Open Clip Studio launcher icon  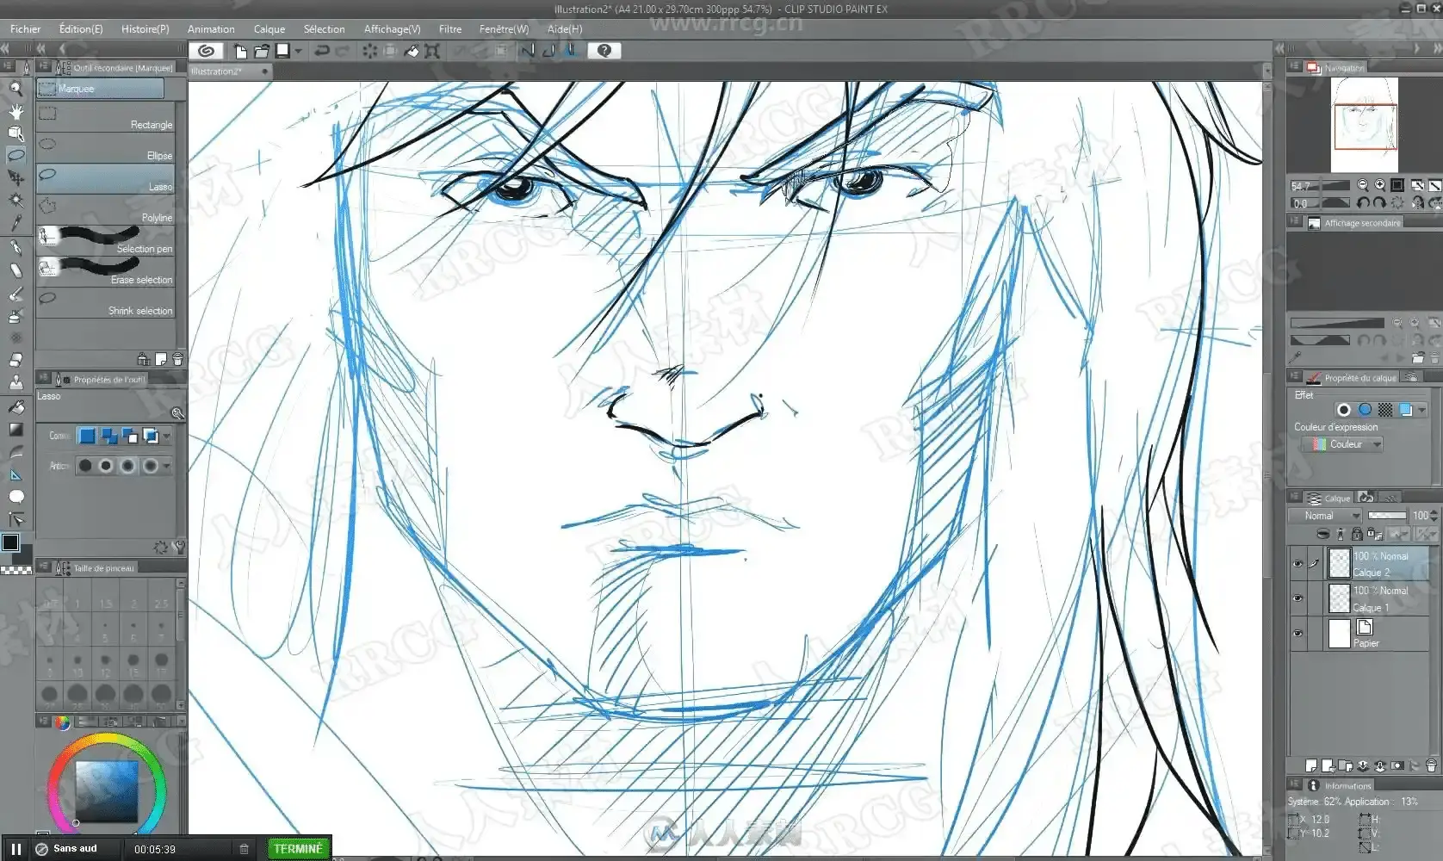206,51
